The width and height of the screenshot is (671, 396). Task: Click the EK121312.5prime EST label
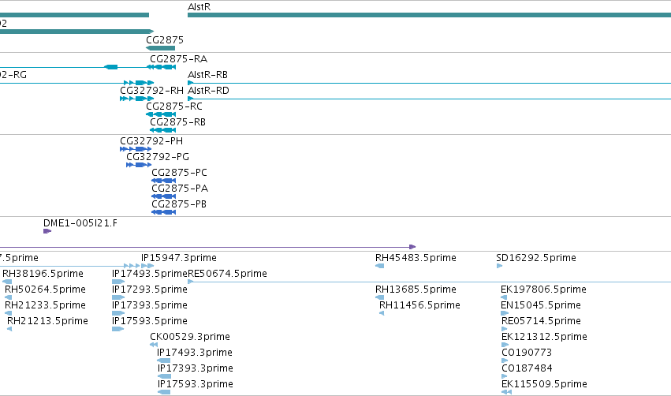tap(544, 337)
